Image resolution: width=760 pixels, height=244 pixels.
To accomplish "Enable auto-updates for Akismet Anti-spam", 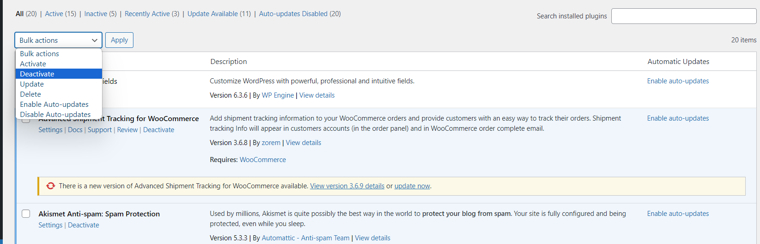I will click(x=678, y=214).
